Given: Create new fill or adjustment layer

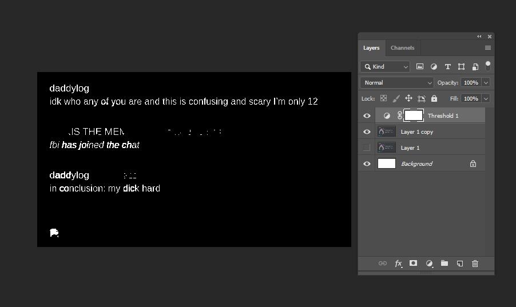Looking at the screenshot, I should click(x=429, y=263).
